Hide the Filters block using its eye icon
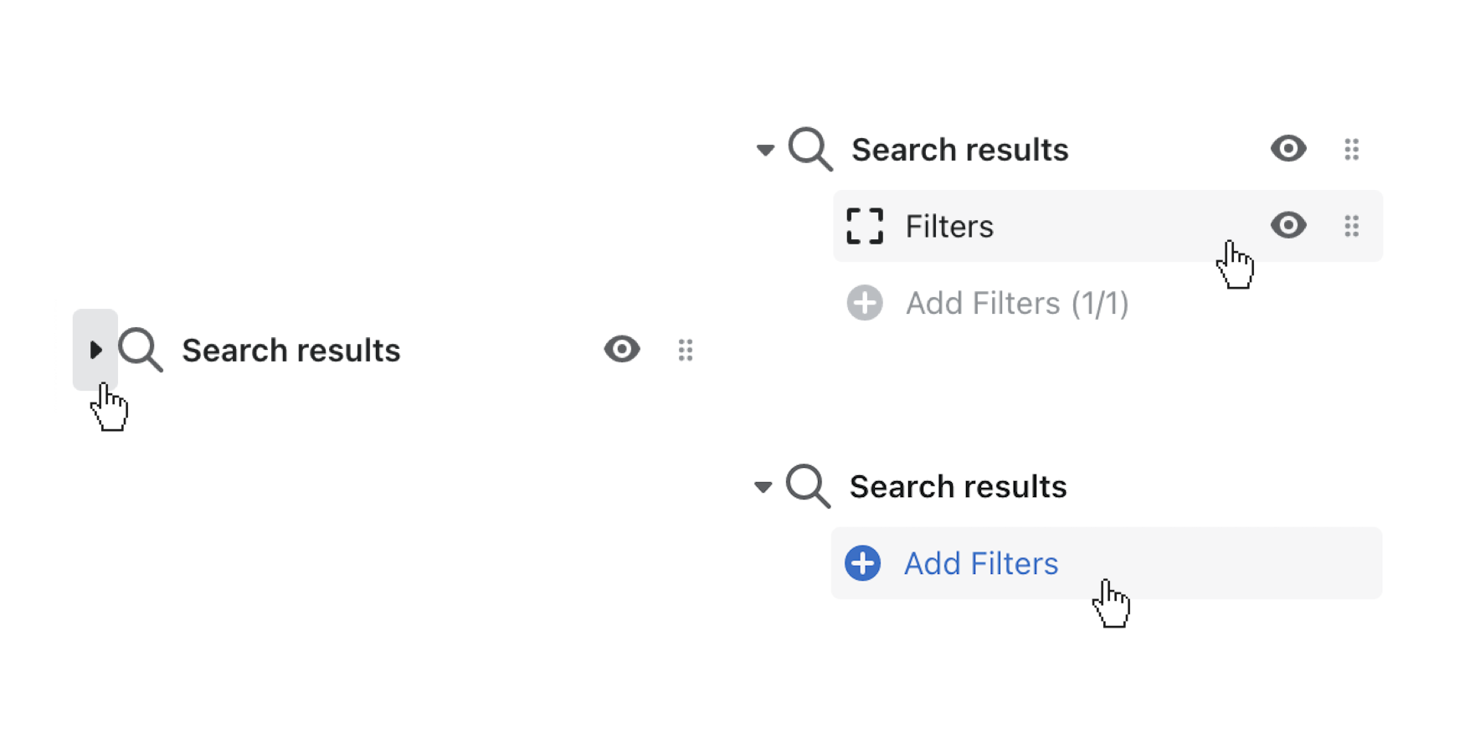 click(x=1288, y=225)
